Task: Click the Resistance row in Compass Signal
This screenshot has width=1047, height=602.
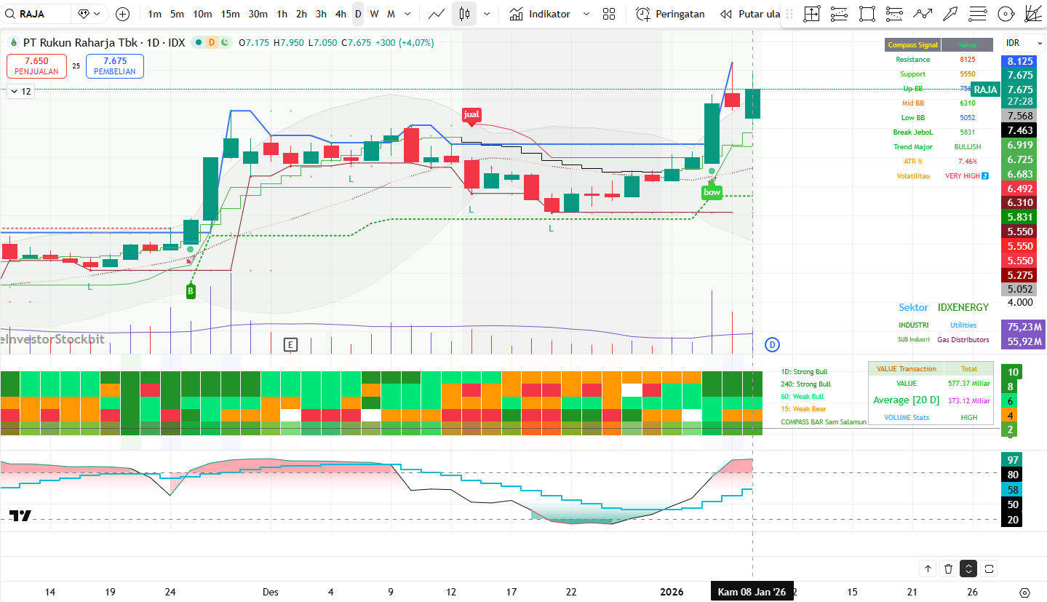Action: coord(939,60)
